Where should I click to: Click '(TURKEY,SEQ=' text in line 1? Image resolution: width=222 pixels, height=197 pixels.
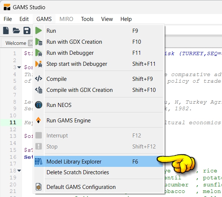tap(200, 54)
